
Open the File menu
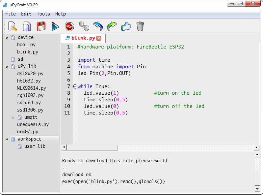[x=11, y=14]
